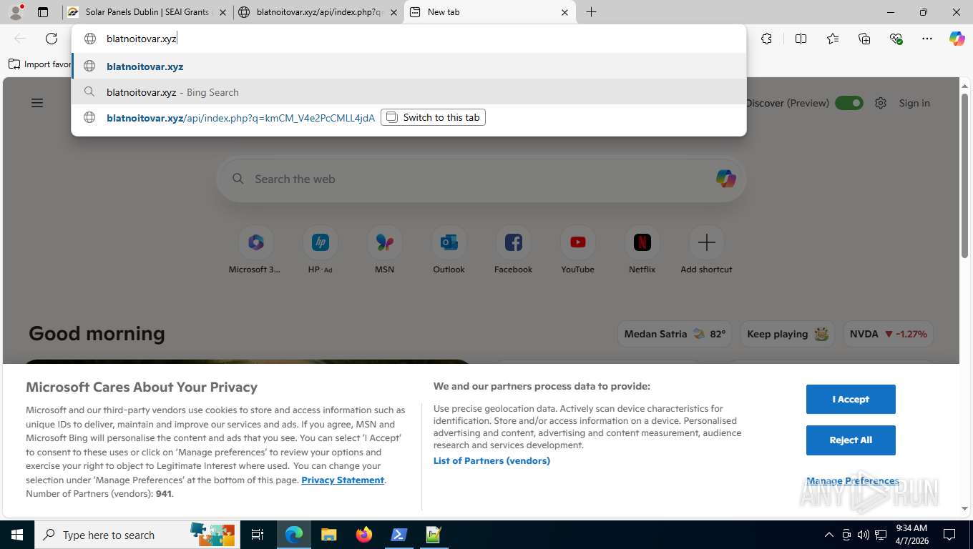Open the Favorites star icon

[x=833, y=39]
